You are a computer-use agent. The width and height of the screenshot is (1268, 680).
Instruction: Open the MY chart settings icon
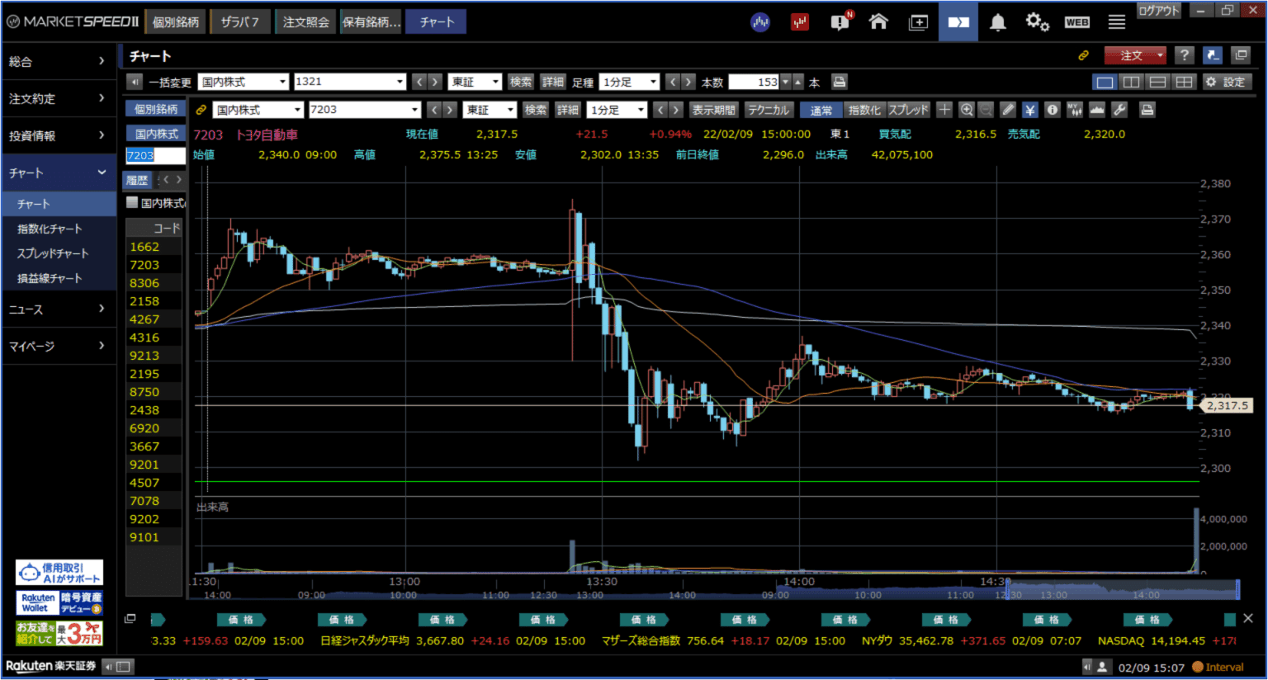[x=1075, y=110]
